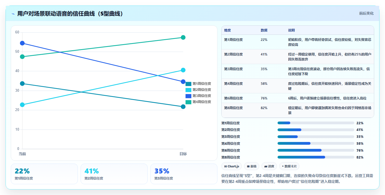
Task: Click the 82% label beside the progress bar
Action: pyautogui.click(x=360, y=157)
